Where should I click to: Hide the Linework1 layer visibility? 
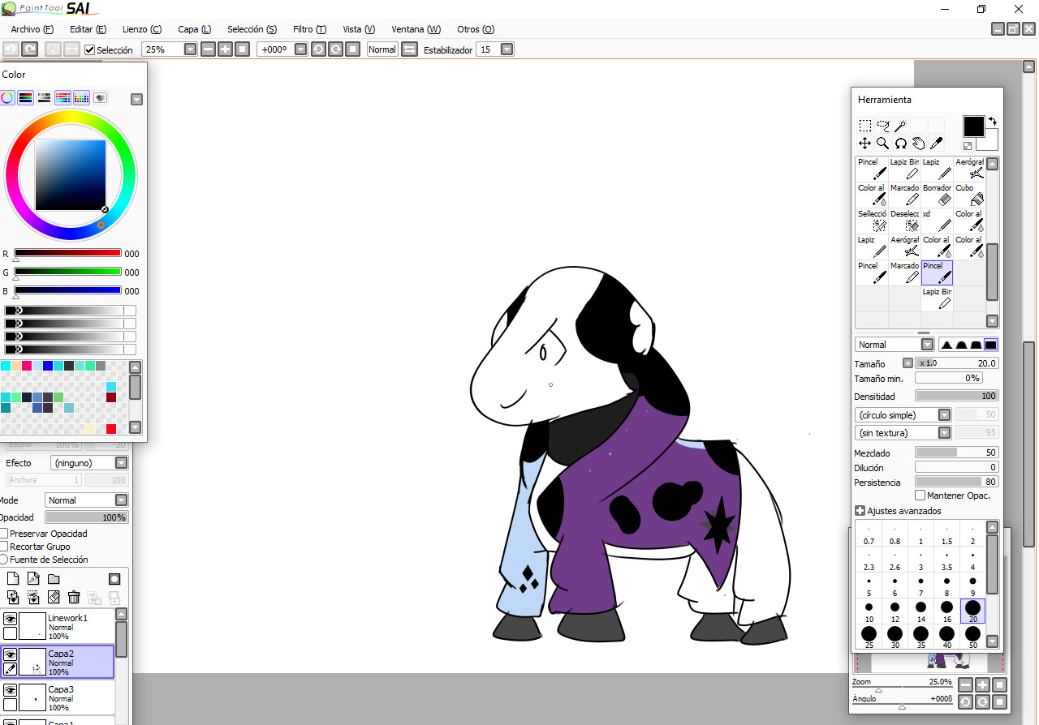click(x=11, y=618)
